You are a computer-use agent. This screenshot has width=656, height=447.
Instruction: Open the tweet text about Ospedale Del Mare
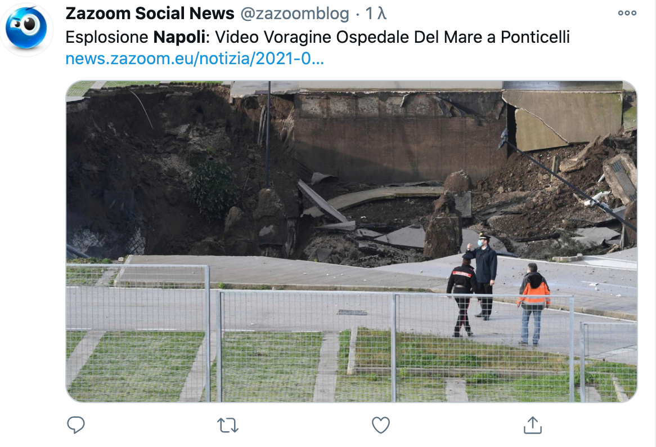click(317, 37)
